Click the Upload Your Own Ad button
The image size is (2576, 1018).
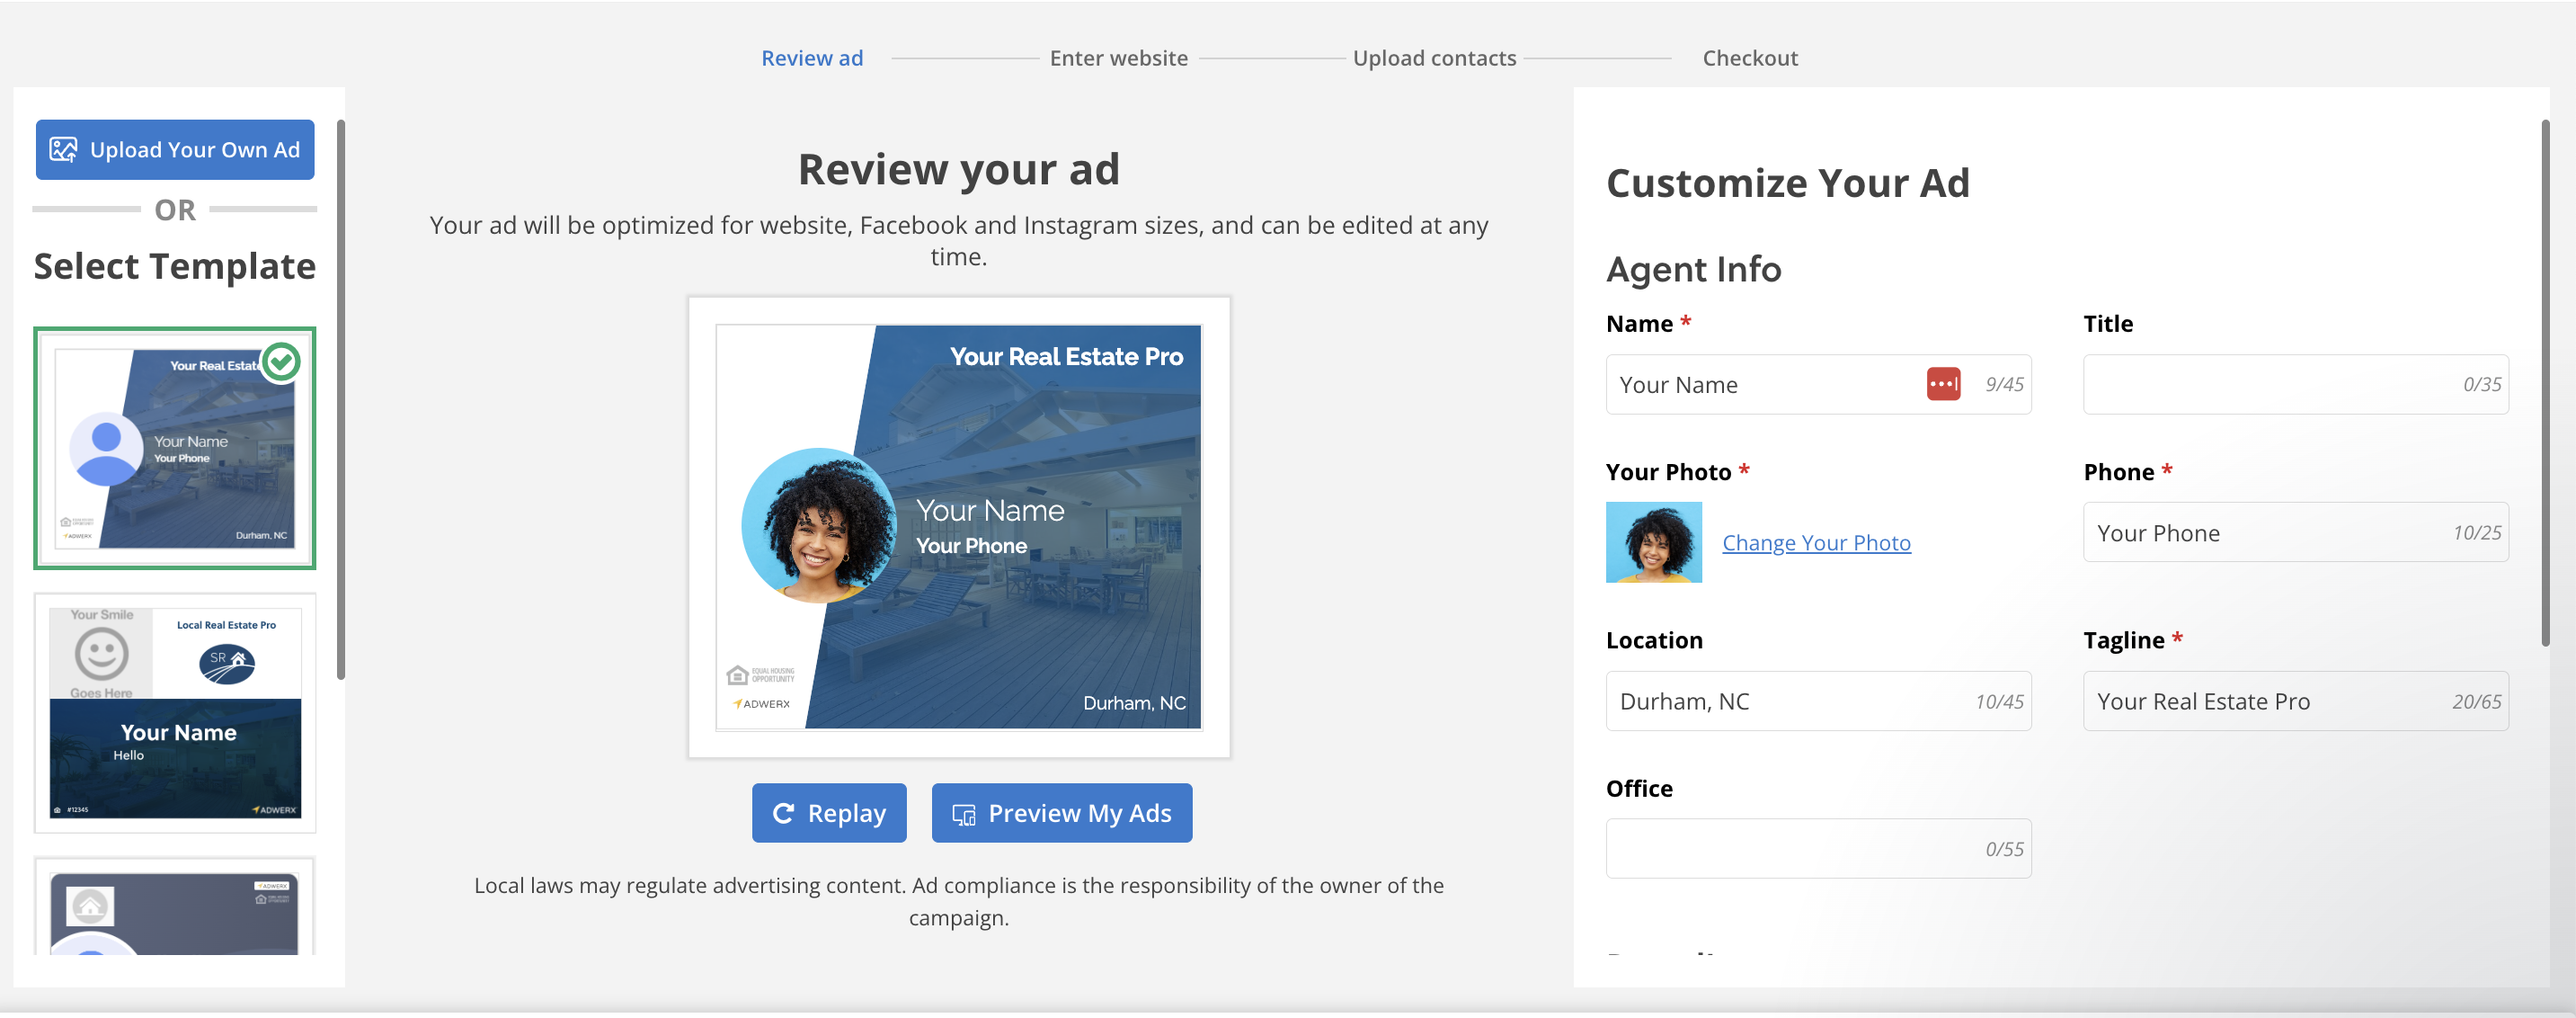tap(175, 150)
